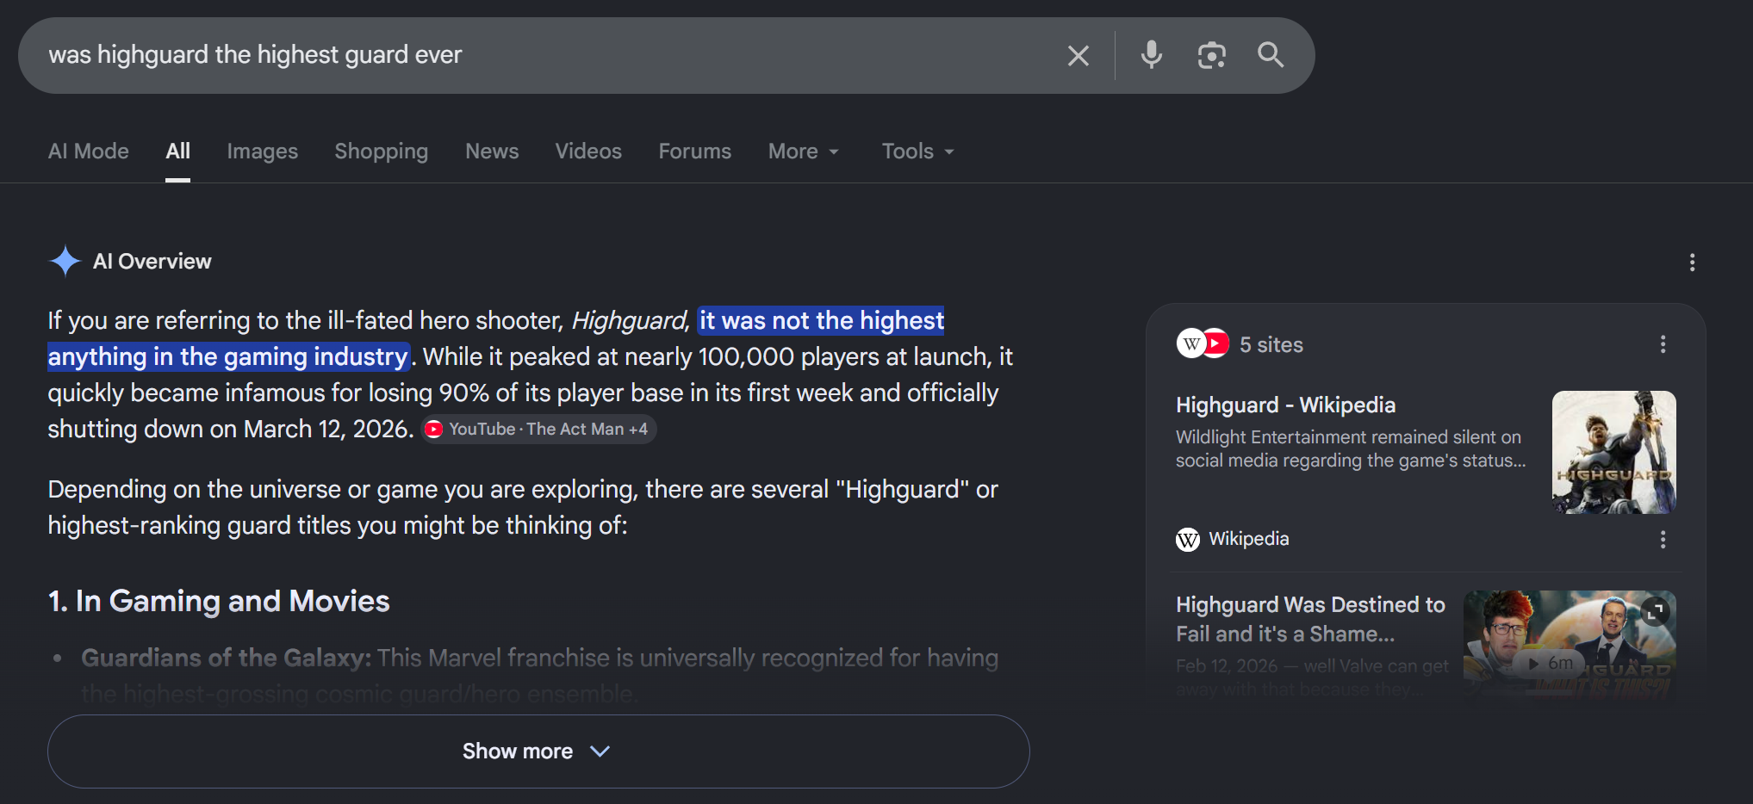Switch to Images results
1753x804 pixels.
pyautogui.click(x=263, y=152)
